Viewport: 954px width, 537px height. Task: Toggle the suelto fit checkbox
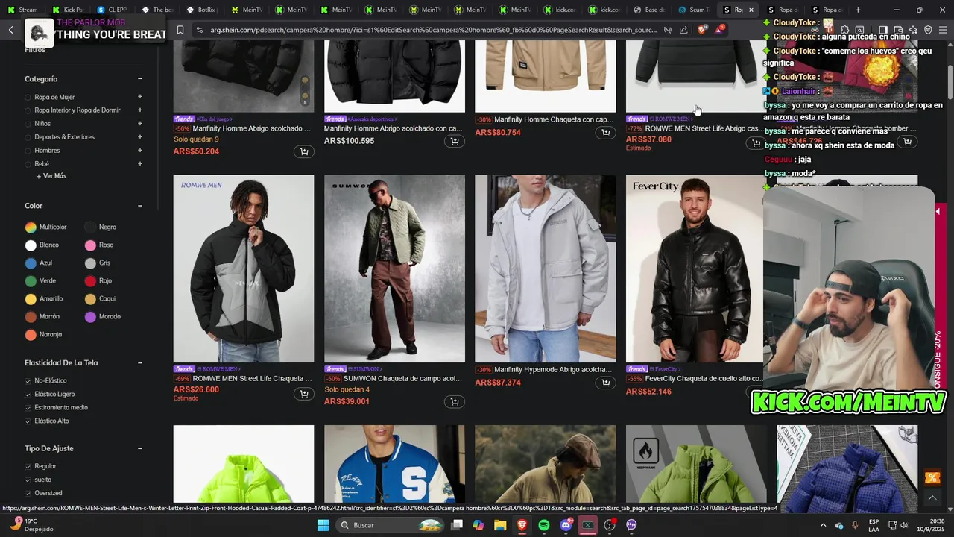[28, 480]
